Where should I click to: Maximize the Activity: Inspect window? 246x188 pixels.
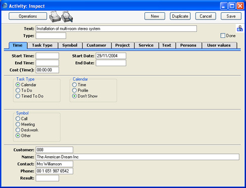click(x=232, y=6)
